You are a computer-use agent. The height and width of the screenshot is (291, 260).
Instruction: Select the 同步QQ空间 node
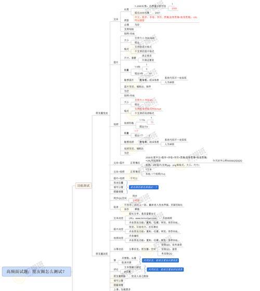[x=120, y=198]
